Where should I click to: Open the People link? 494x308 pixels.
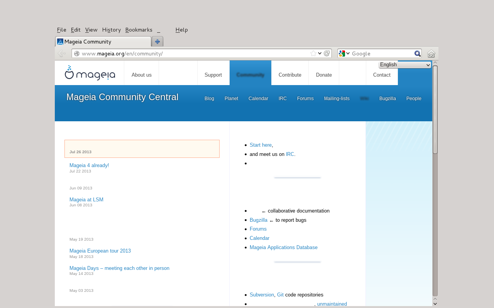click(x=414, y=99)
